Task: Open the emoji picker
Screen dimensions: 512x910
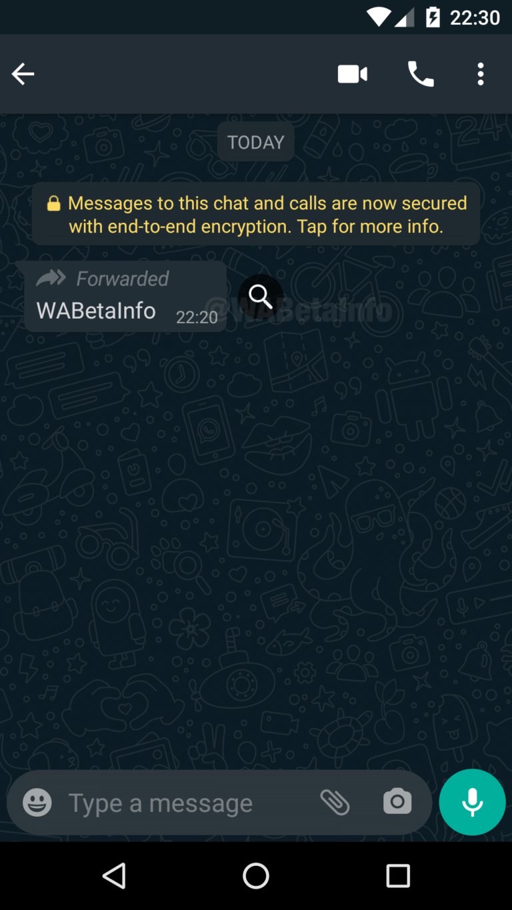Action: click(x=37, y=802)
